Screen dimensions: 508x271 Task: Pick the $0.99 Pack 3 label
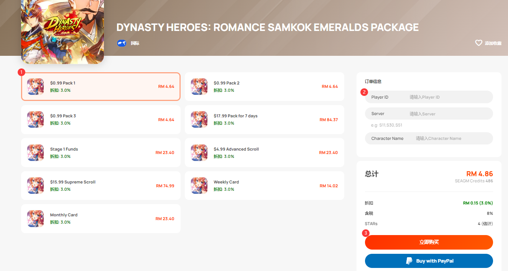tap(63, 116)
